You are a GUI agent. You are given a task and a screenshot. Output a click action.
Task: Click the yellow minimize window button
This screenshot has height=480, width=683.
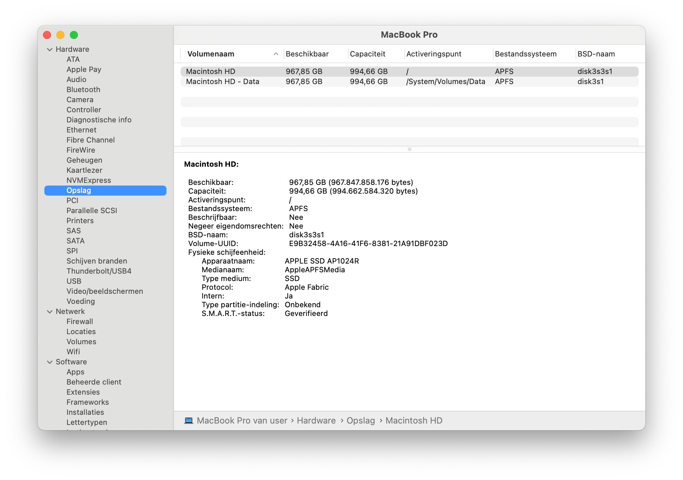pos(60,35)
